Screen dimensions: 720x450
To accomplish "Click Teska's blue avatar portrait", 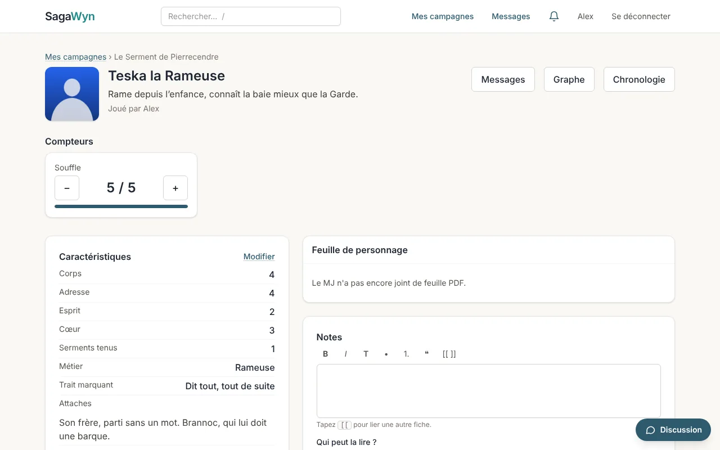I will [72, 94].
